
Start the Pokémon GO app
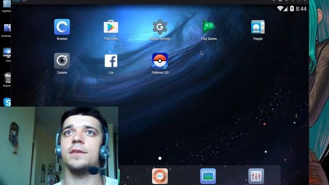tap(160, 61)
